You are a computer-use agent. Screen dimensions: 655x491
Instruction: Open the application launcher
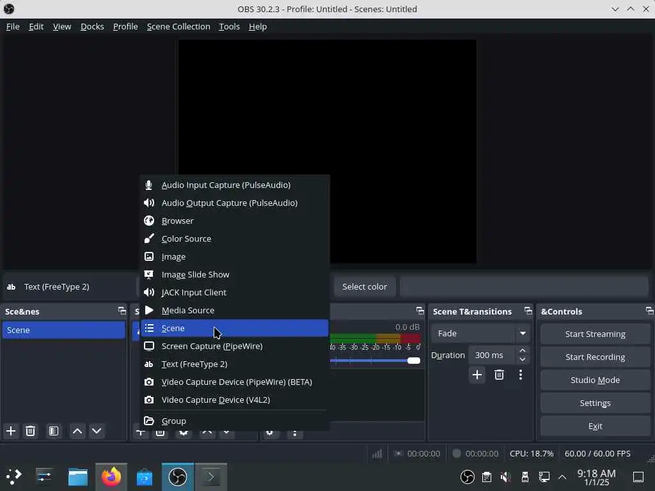pos(13,476)
